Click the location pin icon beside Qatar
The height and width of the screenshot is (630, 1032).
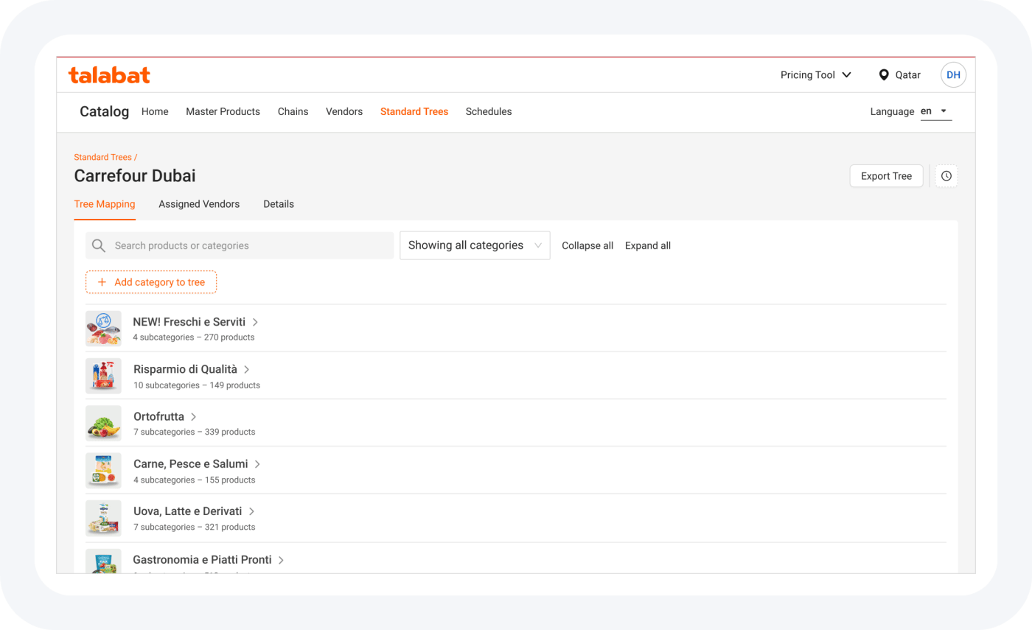coord(884,75)
